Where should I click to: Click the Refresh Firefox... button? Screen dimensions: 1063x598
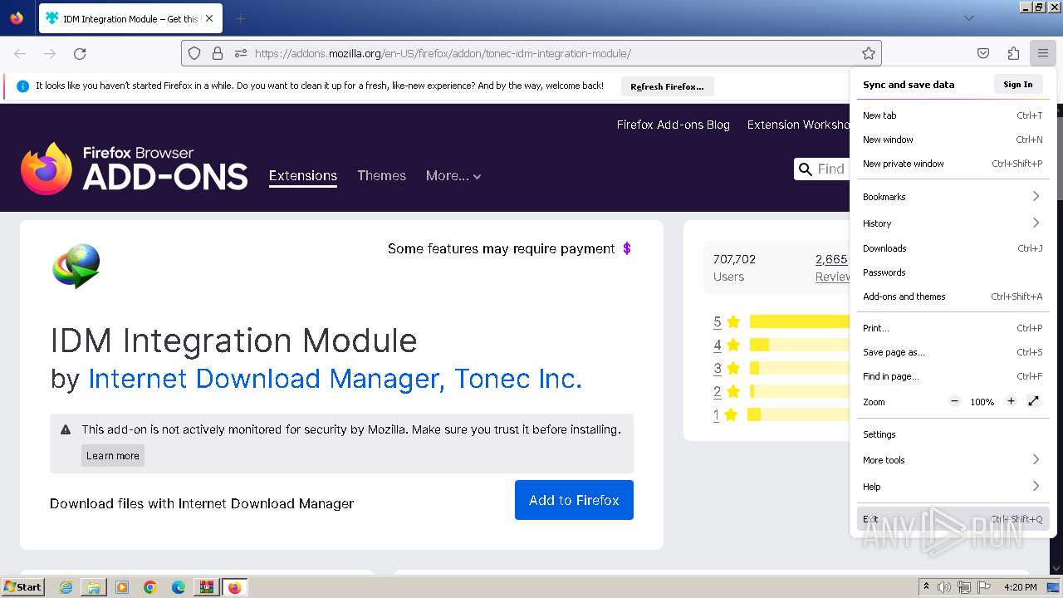tap(667, 86)
